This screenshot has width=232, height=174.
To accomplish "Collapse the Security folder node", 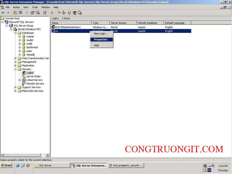I will click(15, 69).
